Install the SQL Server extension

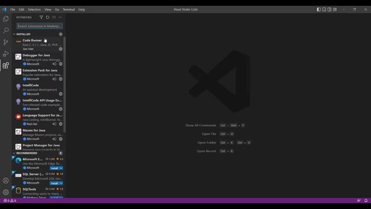click(54, 183)
